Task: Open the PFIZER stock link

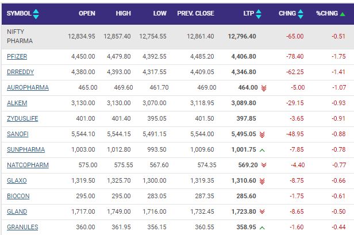Action: (x=17, y=57)
